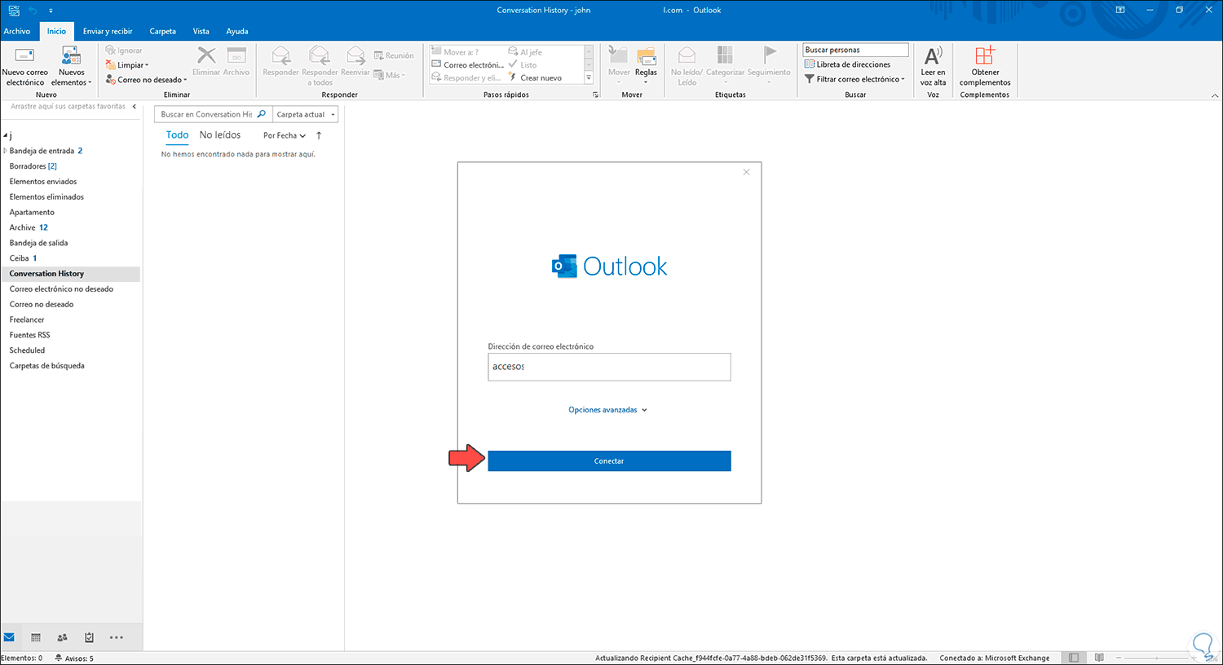
Task: Switch to Calendar view in navigation bar
Action: point(36,637)
